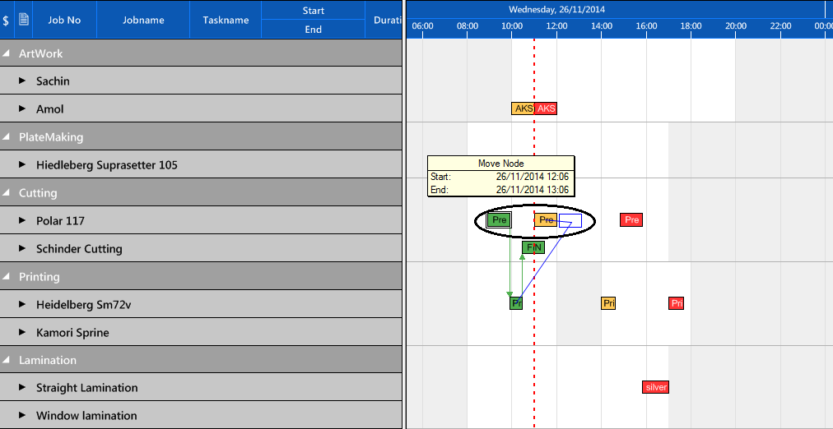The image size is (833, 429).
Task: Expand the Schinder Cutting row
Action: click(x=21, y=248)
